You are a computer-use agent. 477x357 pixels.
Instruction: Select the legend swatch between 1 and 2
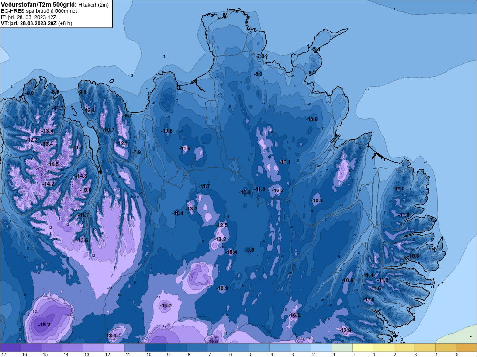coord(384,347)
